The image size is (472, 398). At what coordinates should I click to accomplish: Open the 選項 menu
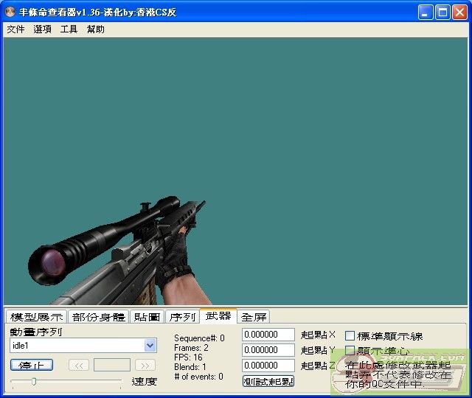42,29
